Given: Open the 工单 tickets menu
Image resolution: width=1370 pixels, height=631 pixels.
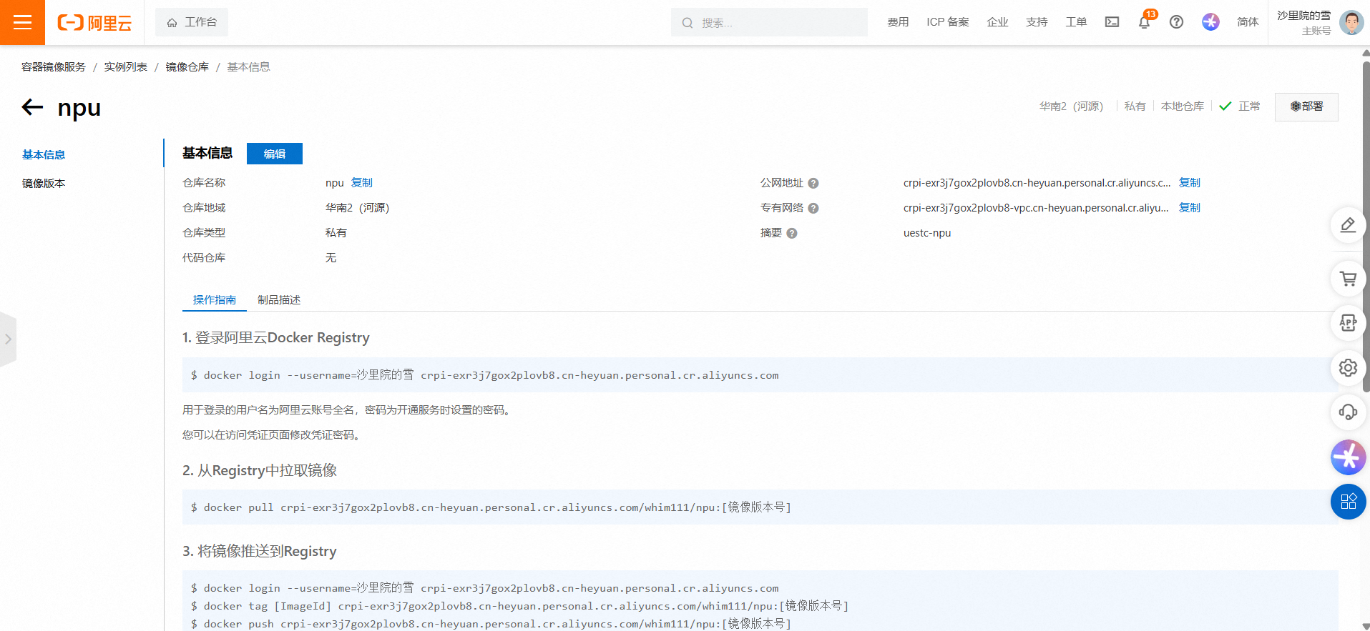Looking at the screenshot, I should click(1076, 22).
